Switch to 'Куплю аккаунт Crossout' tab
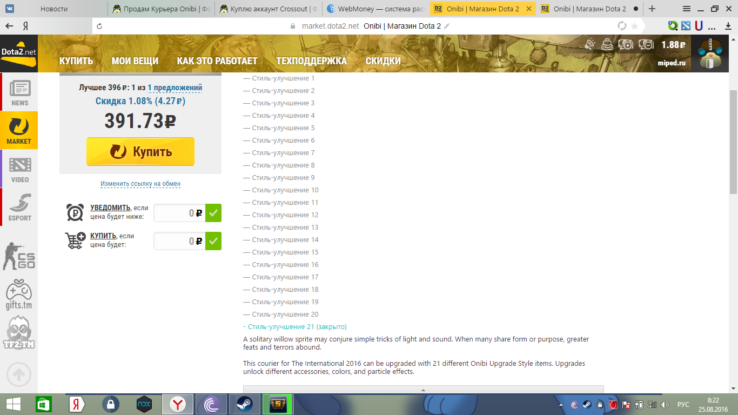 (269, 9)
